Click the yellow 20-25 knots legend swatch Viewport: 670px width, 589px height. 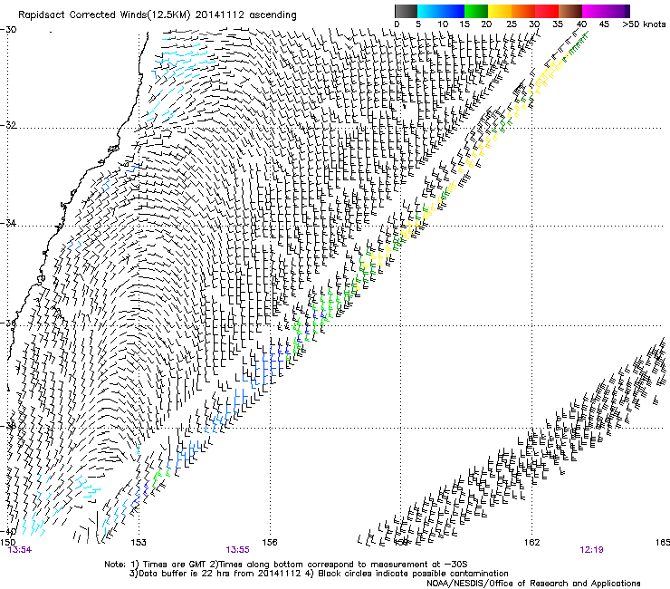click(x=500, y=11)
